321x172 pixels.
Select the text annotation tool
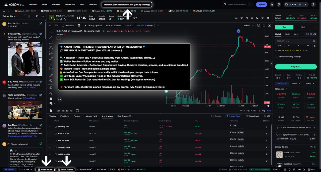click(x=51, y=63)
